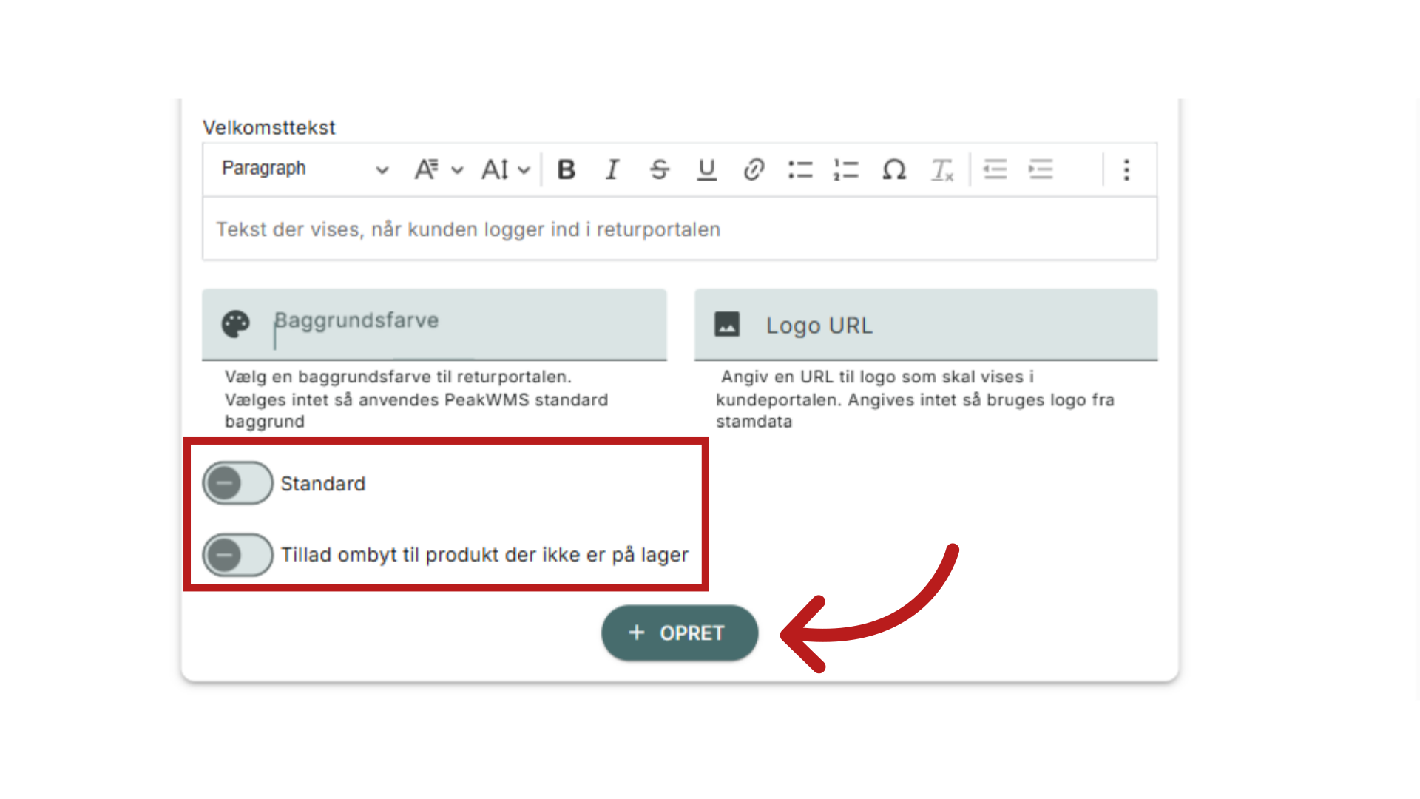Viewport: 1420px width, 799px height.
Task: Toggle the Standard switch
Action: pos(238,483)
